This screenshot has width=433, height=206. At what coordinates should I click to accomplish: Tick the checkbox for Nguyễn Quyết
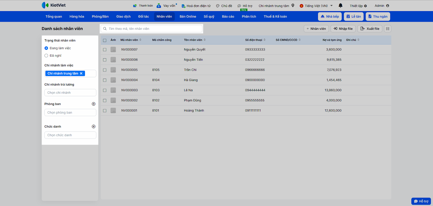pyautogui.click(x=105, y=50)
